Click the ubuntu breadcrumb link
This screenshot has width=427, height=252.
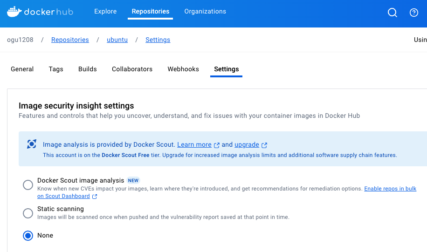[117, 40]
